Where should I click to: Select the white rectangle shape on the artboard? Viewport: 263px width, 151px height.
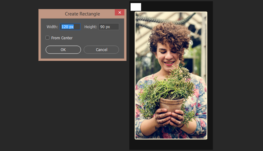tap(136, 7)
